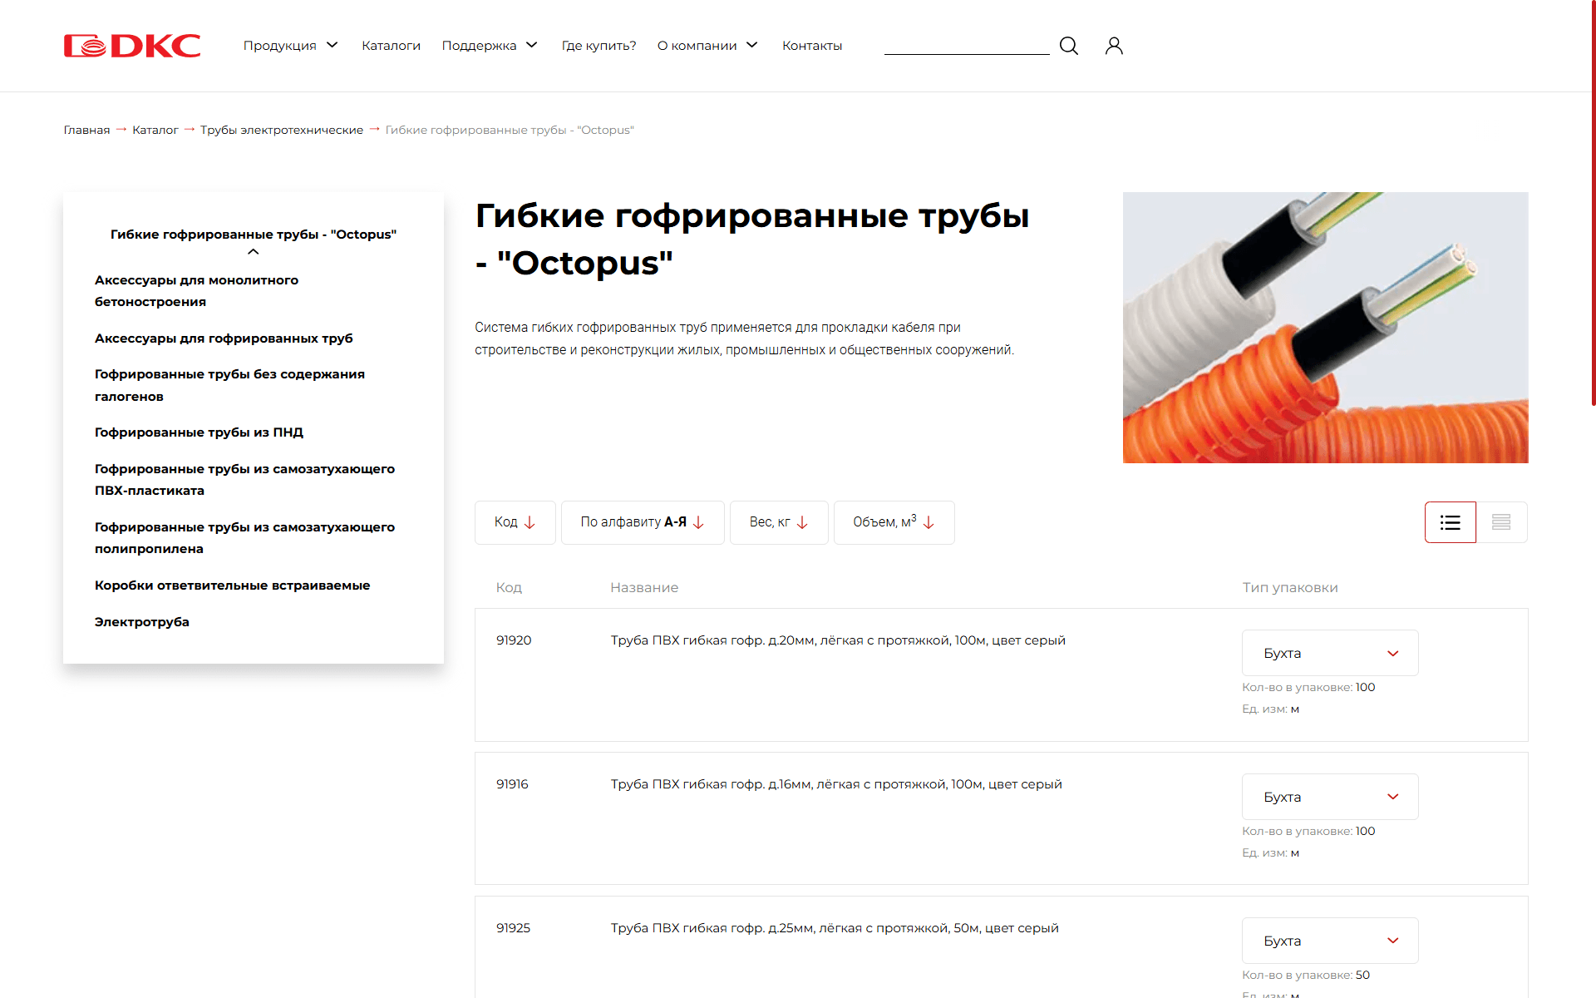The image size is (1596, 998).
Task: Click the Тип упаковки column header
Action: [x=1290, y=588]
